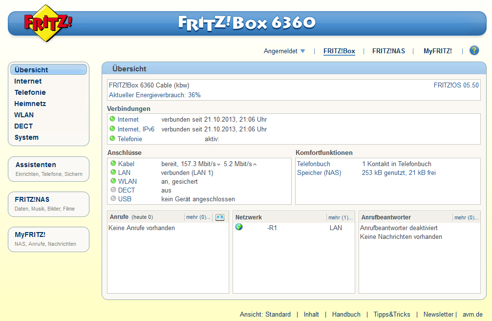Click the FRITZ! logo

48,23
